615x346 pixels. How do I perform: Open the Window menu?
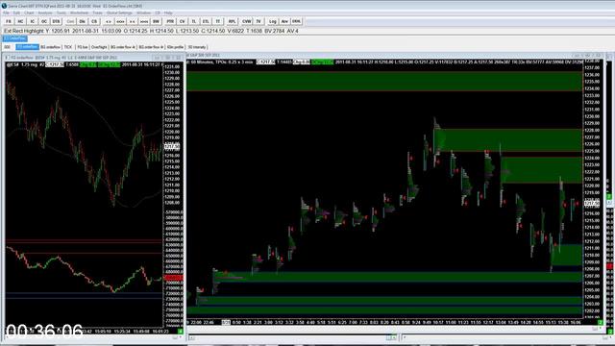point(143,12)
